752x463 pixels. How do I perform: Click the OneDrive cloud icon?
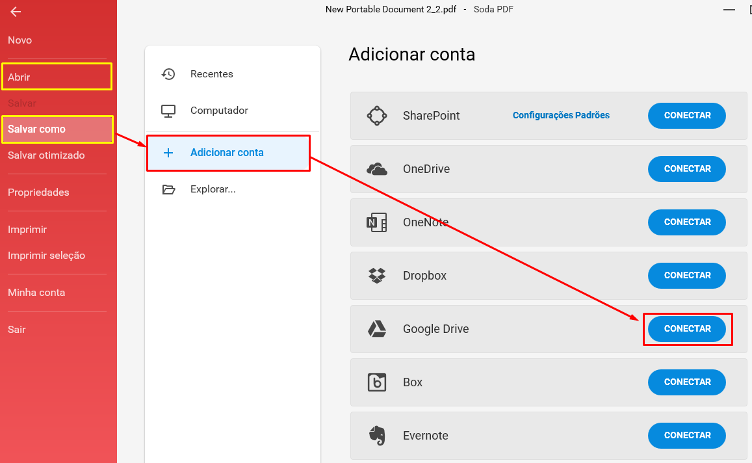pos(377,169)
